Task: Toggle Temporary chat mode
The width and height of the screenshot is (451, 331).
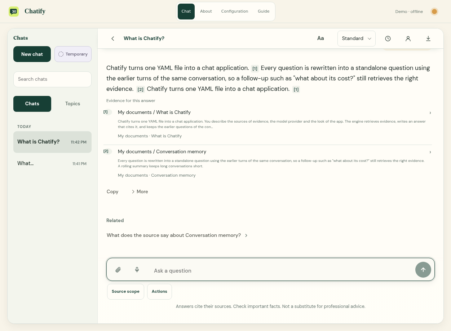Action: point(73,54)
